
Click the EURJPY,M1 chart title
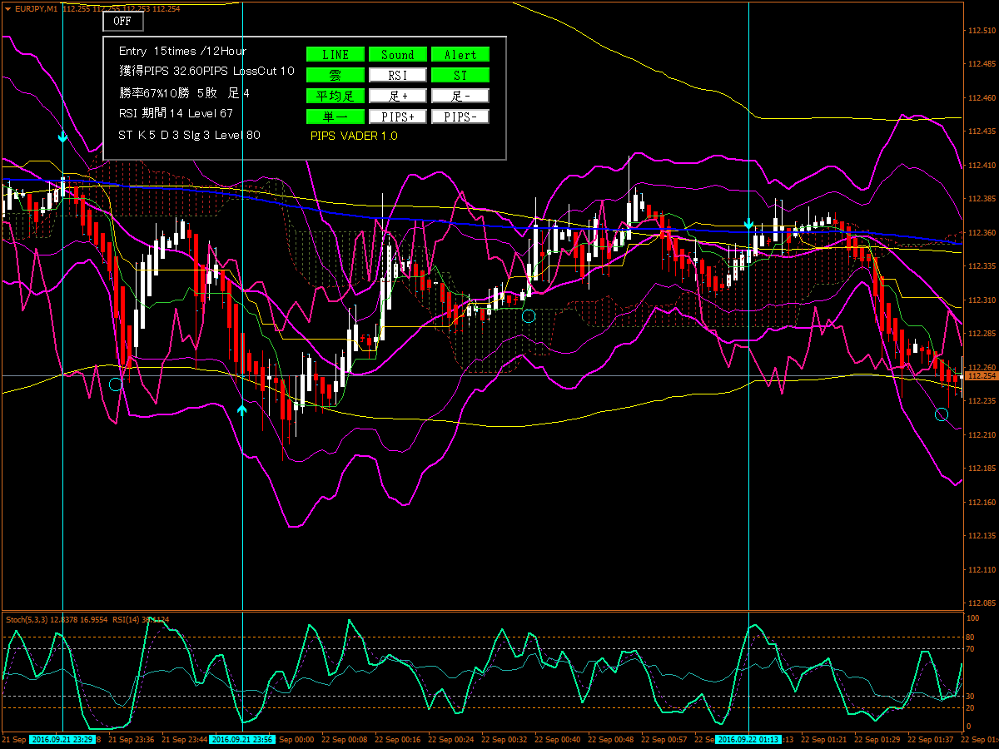point(37,7)
